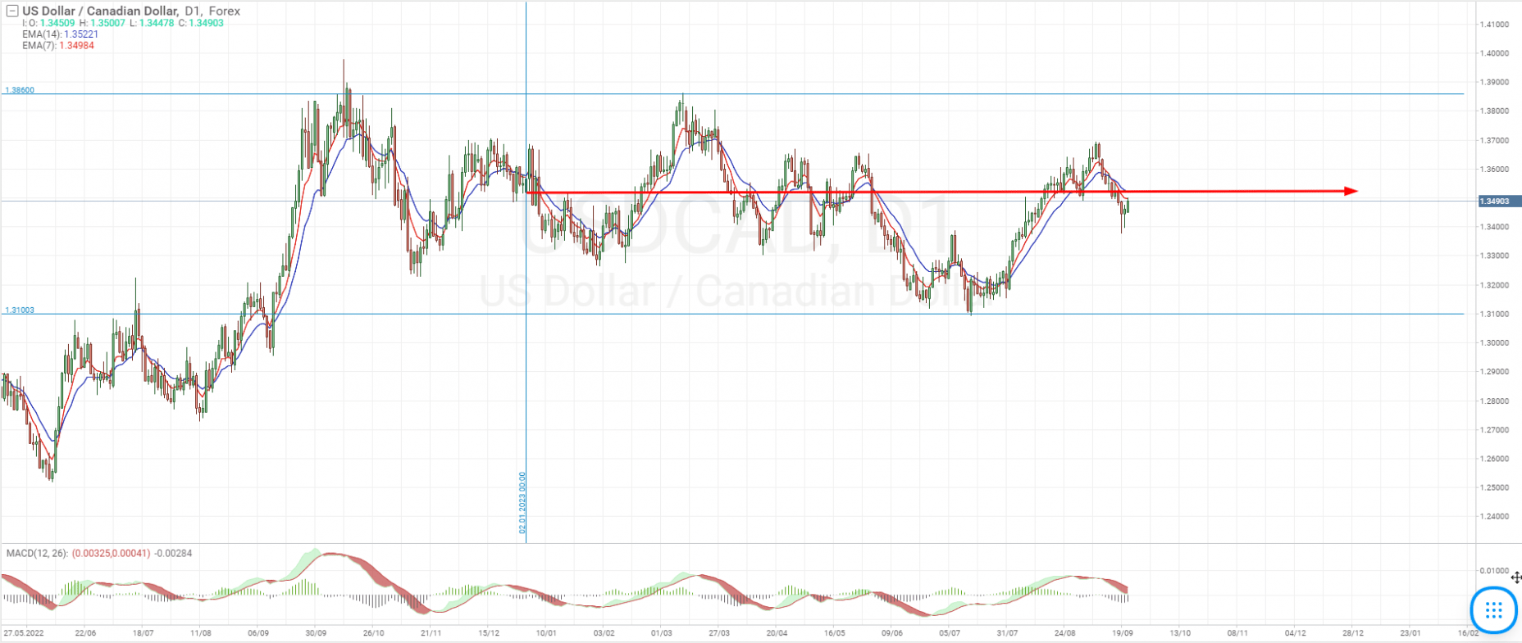Click the 19/09 date axis label
Viewport: 1522px width, 643px height.
click(1123, 633)
